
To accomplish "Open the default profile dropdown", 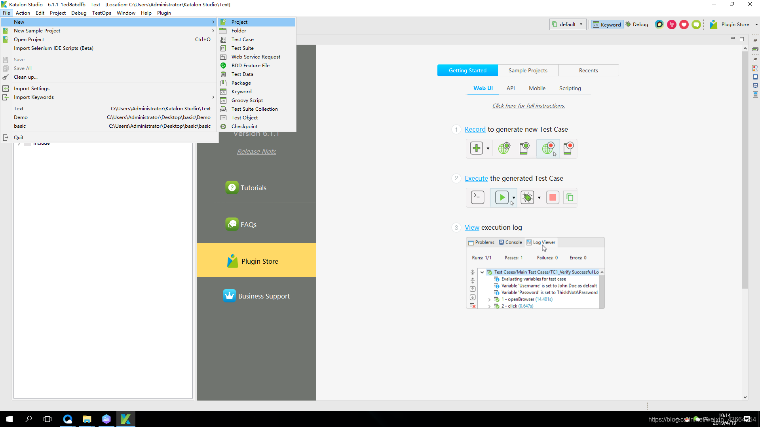I will 568,25.
